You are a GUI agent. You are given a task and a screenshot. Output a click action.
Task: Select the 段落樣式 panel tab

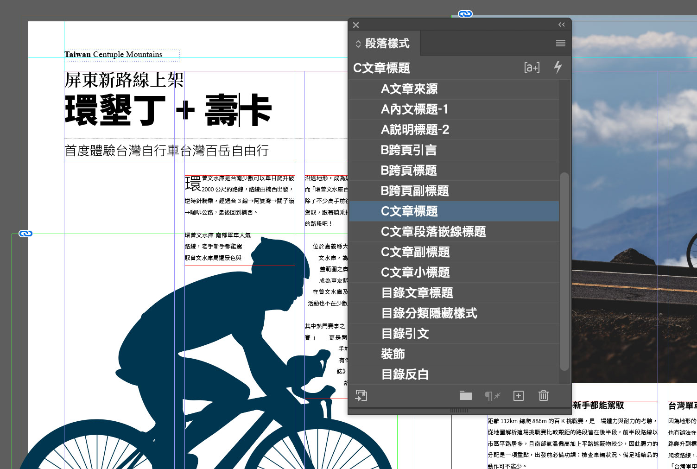tap(387, 44)
